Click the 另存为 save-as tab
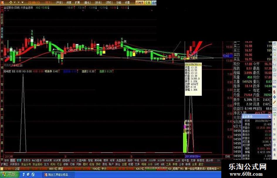 (27, 160)
